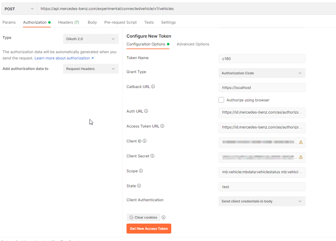The height and width of the screenshot is (241, 336).
Task: Open the Client Authentication dropdown
Action: [262, 201]
